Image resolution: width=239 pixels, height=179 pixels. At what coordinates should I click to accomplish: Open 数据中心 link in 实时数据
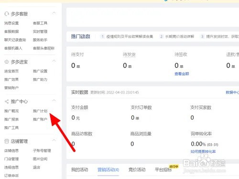[232, 92]
